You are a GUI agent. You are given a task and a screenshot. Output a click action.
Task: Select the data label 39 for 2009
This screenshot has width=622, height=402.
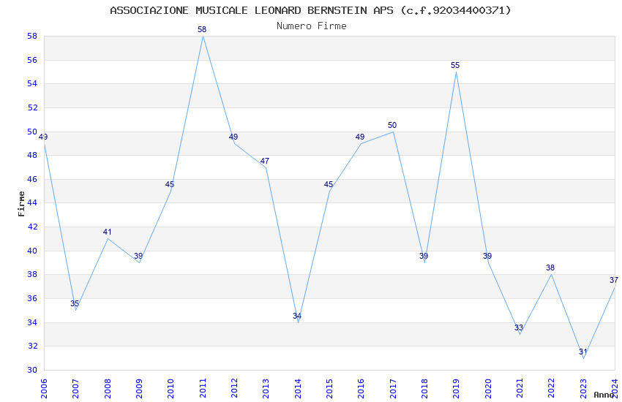click(x=138, y=257)
